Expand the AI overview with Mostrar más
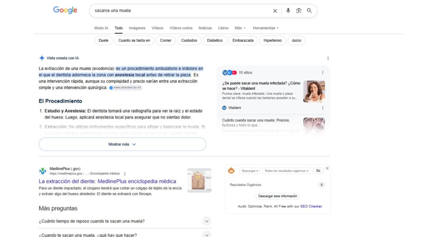 pos(123,144)
